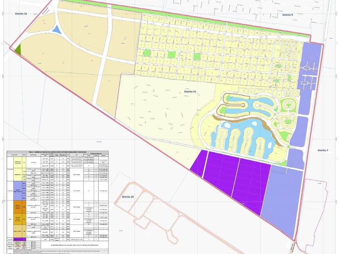Click the Distrito 18 label
339x254 pixels.
21,14
